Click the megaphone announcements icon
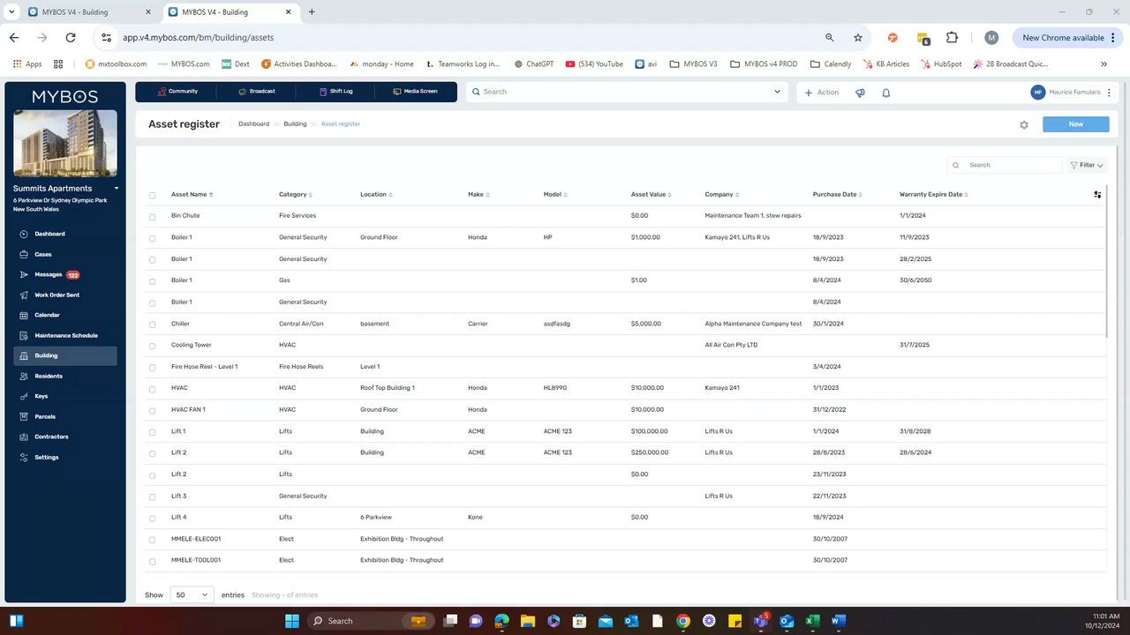The height and width of the screenshot is (635, 1130). 860,92
